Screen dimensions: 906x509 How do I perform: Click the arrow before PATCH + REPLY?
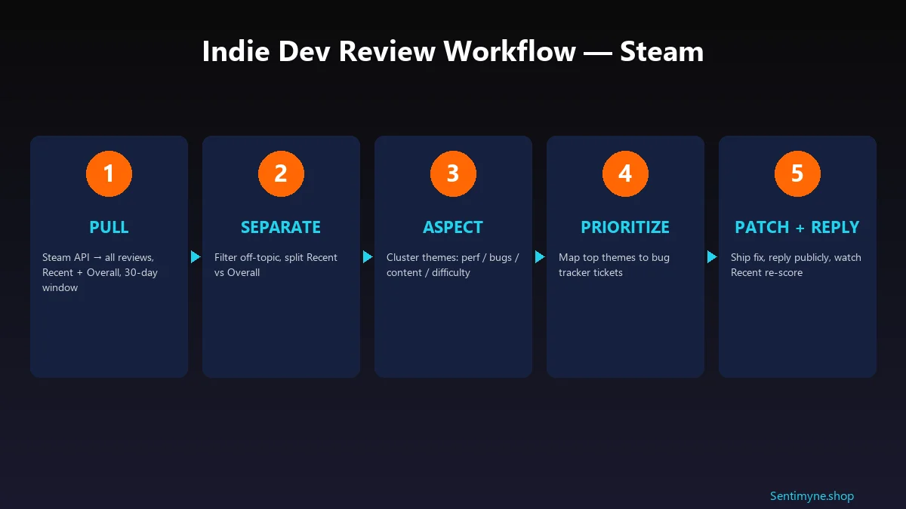tap(711, 256)
